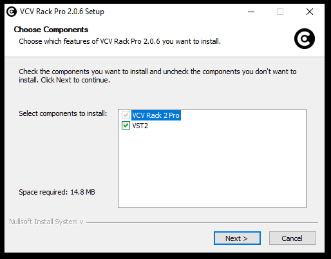Image resolution: width=331 pixels, height=259 pixels.
Task: Select the VST2 label in the component list
Action: point(140,126)
